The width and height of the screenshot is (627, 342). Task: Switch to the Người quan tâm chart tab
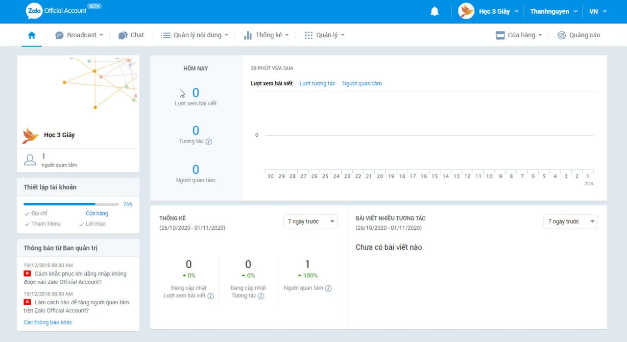pos(362,84)
